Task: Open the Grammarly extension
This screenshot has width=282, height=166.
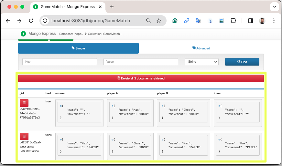Action: tap(175, 21)
